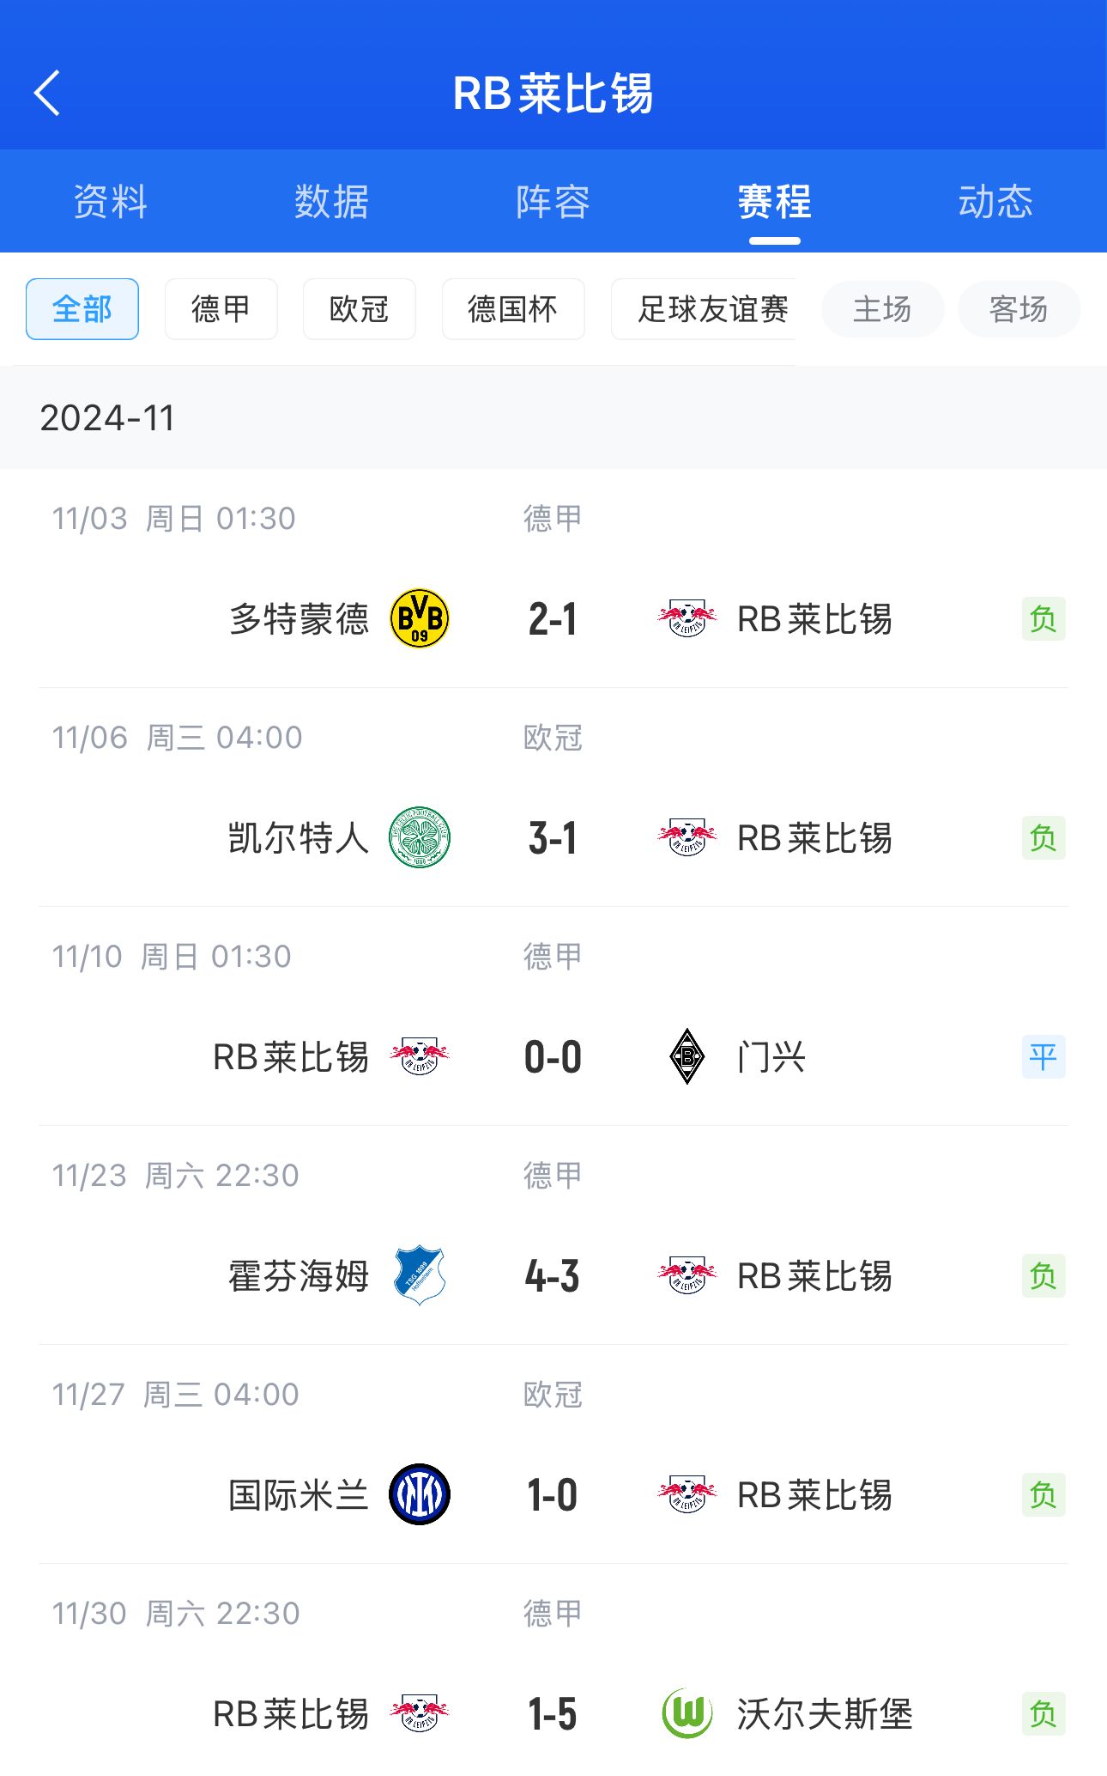The height and width of the screenshot is (1776, 1107).
Task: Tap the back arrow icon
Action: coord(47,93)
